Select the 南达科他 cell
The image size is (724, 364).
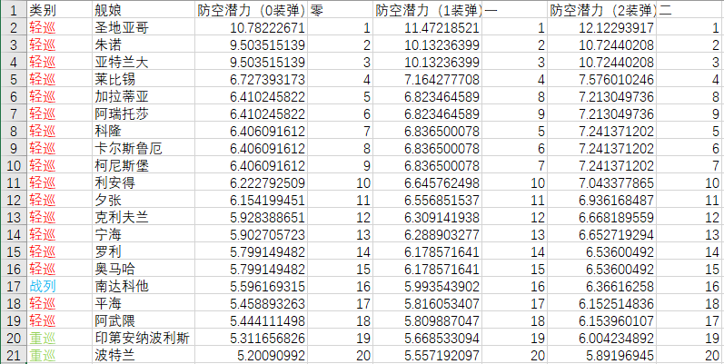(144, 287)
